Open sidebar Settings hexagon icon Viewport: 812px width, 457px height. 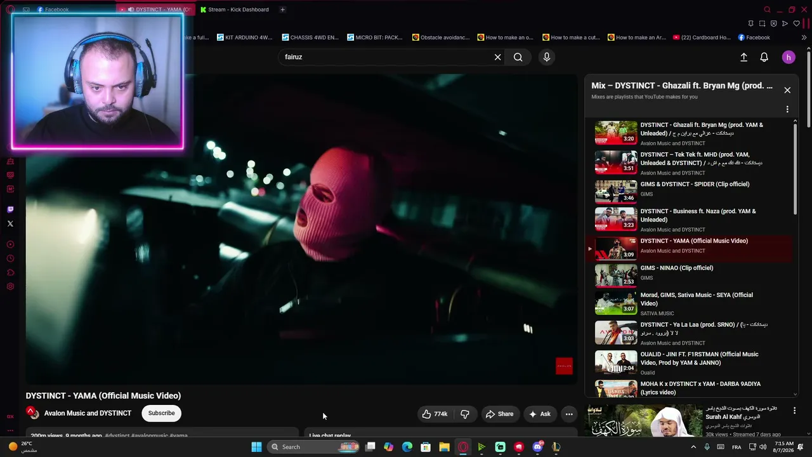(10, 286)
